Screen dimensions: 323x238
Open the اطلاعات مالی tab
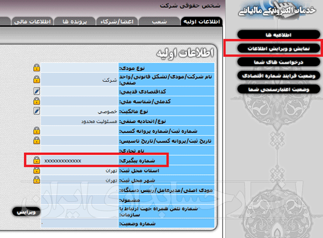pyautogui.click(x=33, y=21)
